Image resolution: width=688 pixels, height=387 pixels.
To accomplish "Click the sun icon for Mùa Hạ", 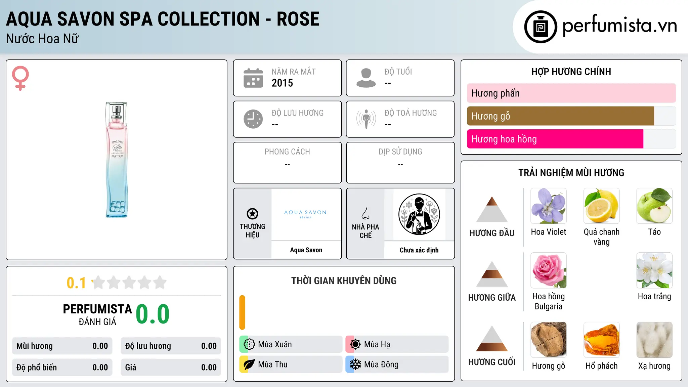I will [x=355, y=344].
